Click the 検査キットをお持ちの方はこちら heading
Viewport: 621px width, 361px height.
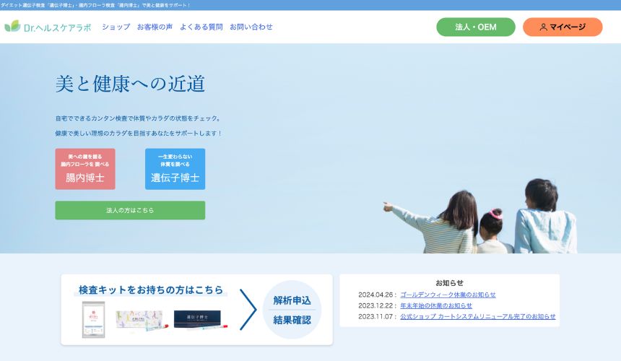point(151,290)
